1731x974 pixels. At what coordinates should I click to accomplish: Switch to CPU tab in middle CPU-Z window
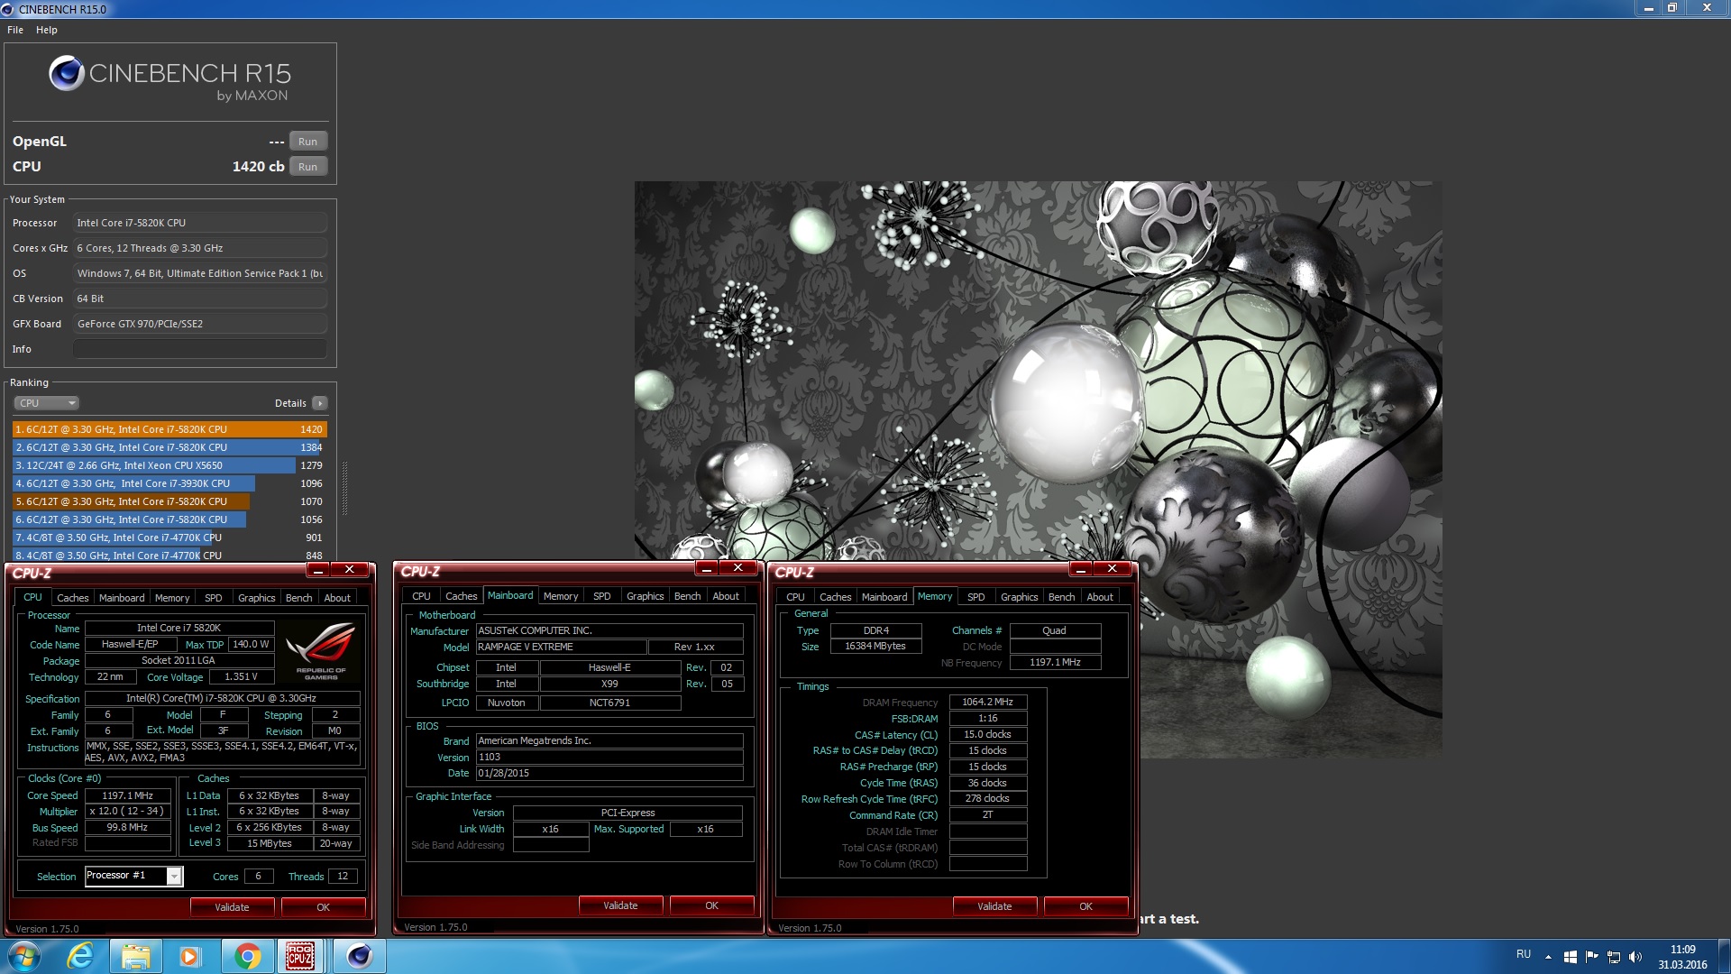point(422,596)
